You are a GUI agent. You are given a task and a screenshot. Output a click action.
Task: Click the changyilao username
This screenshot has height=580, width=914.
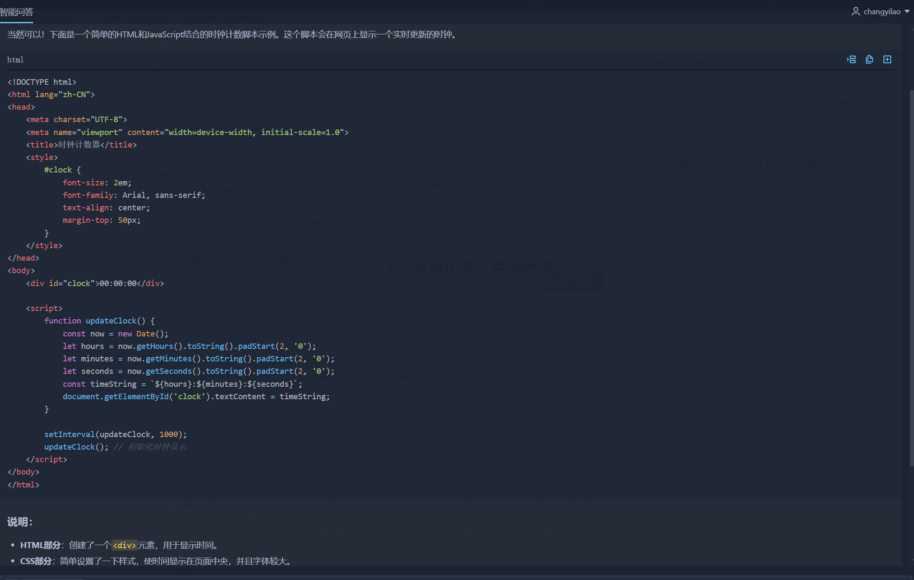point(882,12)
